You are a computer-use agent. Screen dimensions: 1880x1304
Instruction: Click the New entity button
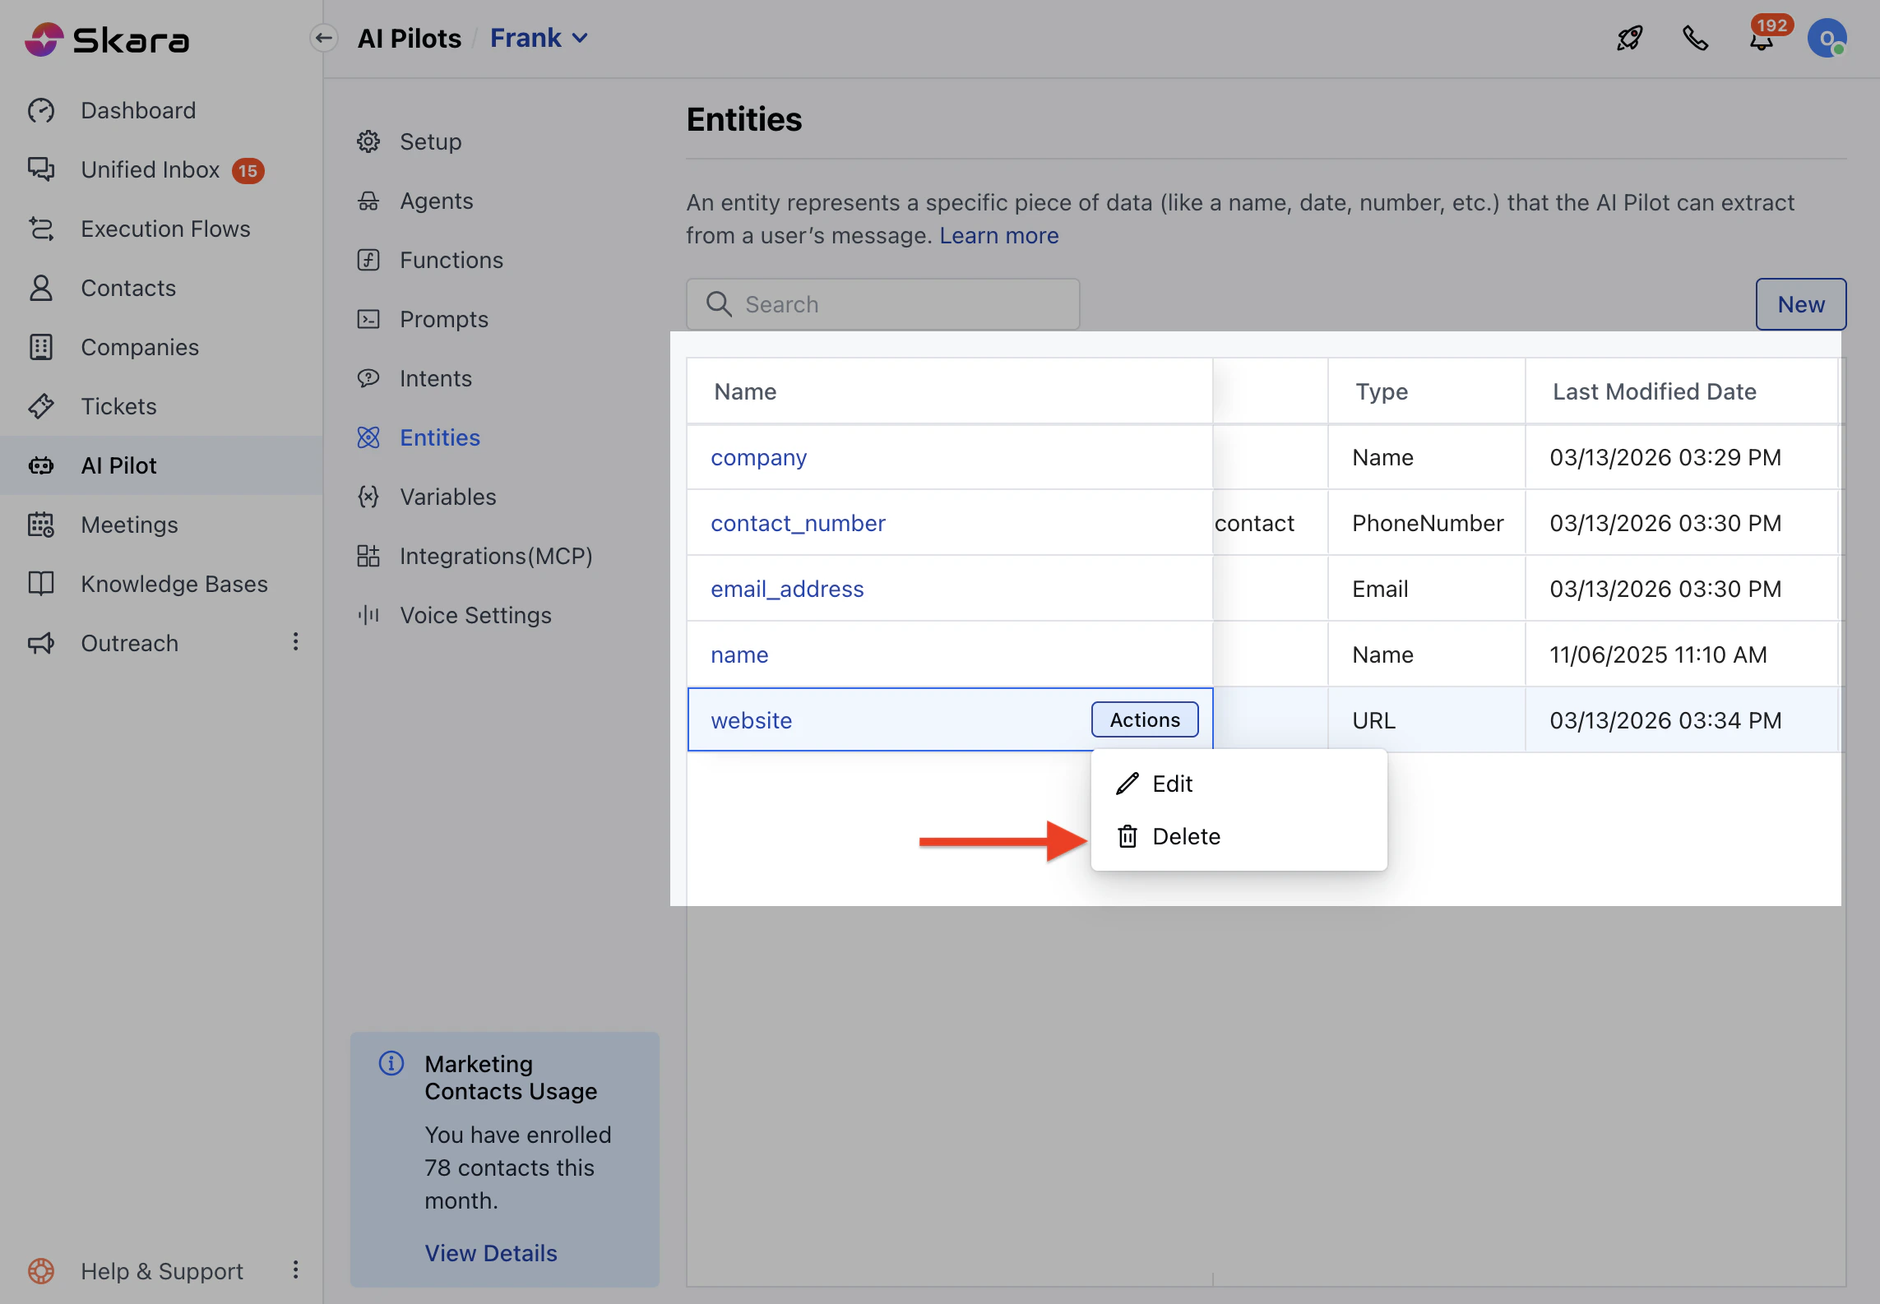1800,304
